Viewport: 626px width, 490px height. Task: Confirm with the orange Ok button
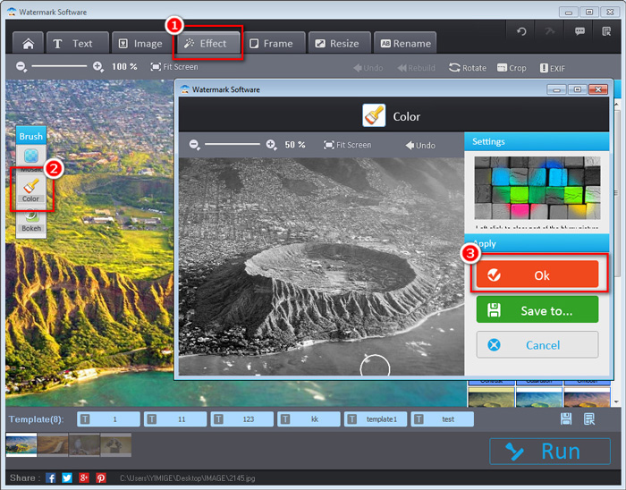[x=537, y=275]
